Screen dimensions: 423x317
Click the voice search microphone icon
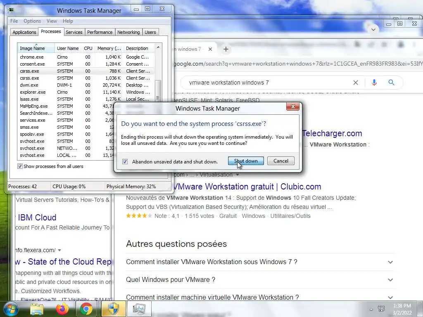374,83
